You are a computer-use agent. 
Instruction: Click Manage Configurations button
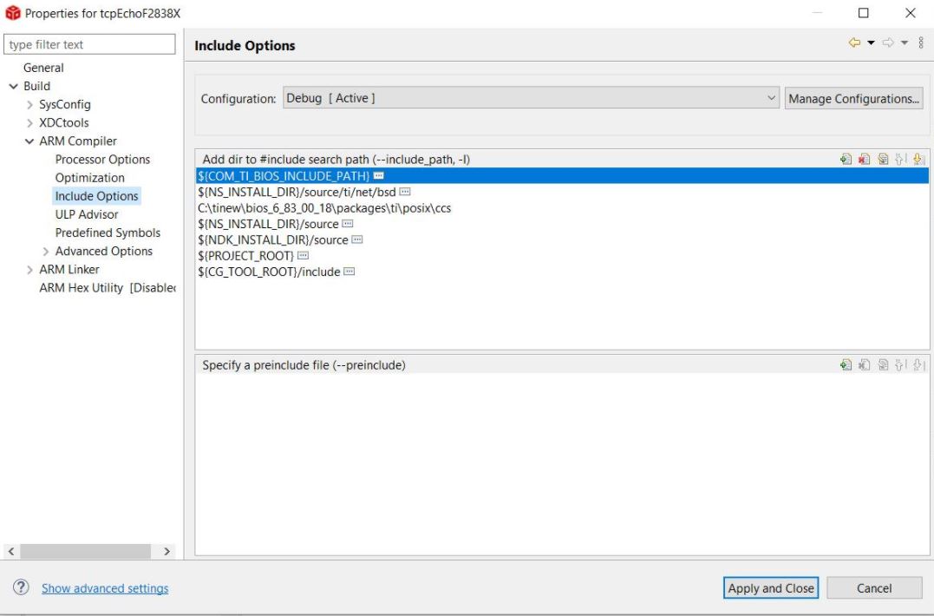tap(853, 98)
